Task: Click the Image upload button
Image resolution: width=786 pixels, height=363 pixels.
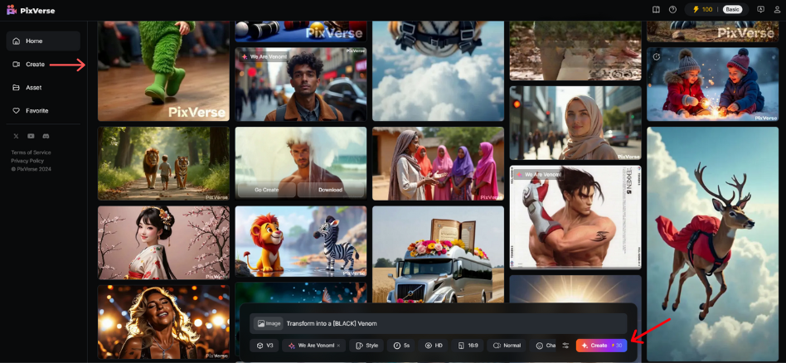Action: (268, 323)
